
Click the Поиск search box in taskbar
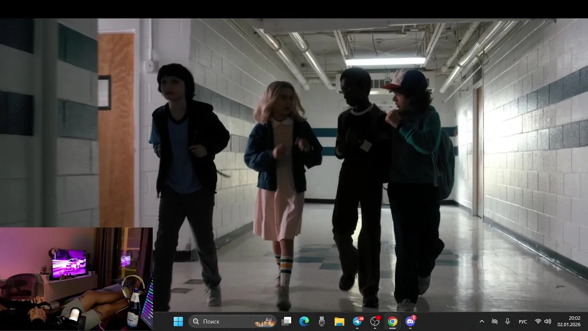point(233,321)
